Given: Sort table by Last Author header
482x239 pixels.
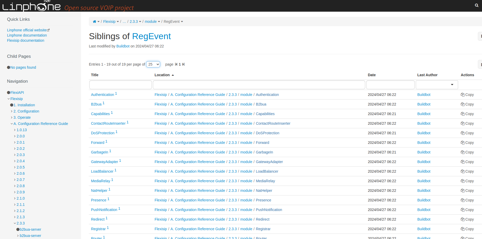Looking at the screenshot, I should point(427,75).
